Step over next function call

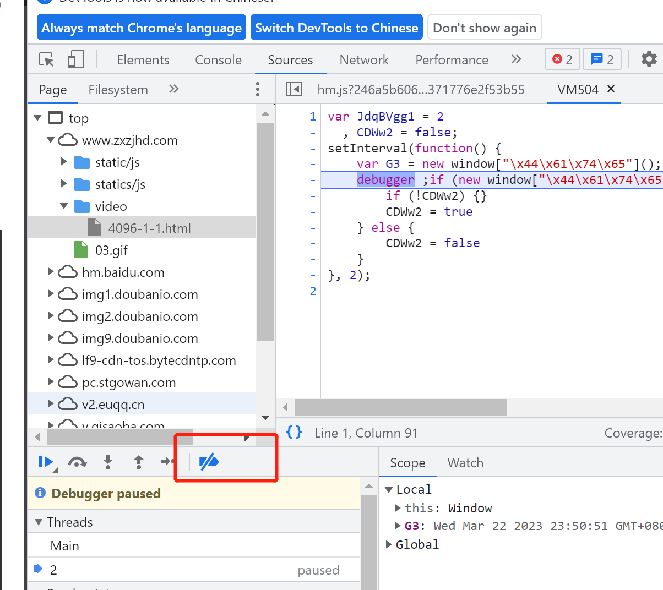77,462
